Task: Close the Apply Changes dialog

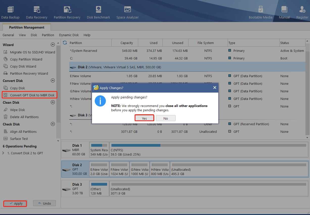Action: coord(214,88)
